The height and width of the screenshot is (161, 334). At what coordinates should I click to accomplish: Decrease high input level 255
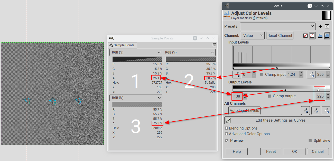(x=328, y=76)
